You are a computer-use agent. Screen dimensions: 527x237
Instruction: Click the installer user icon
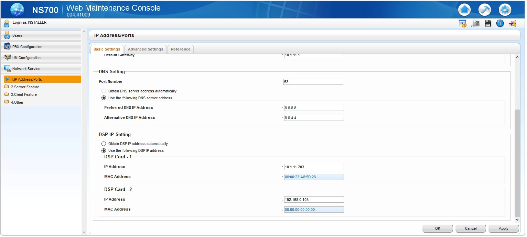(x=7, y=23)
